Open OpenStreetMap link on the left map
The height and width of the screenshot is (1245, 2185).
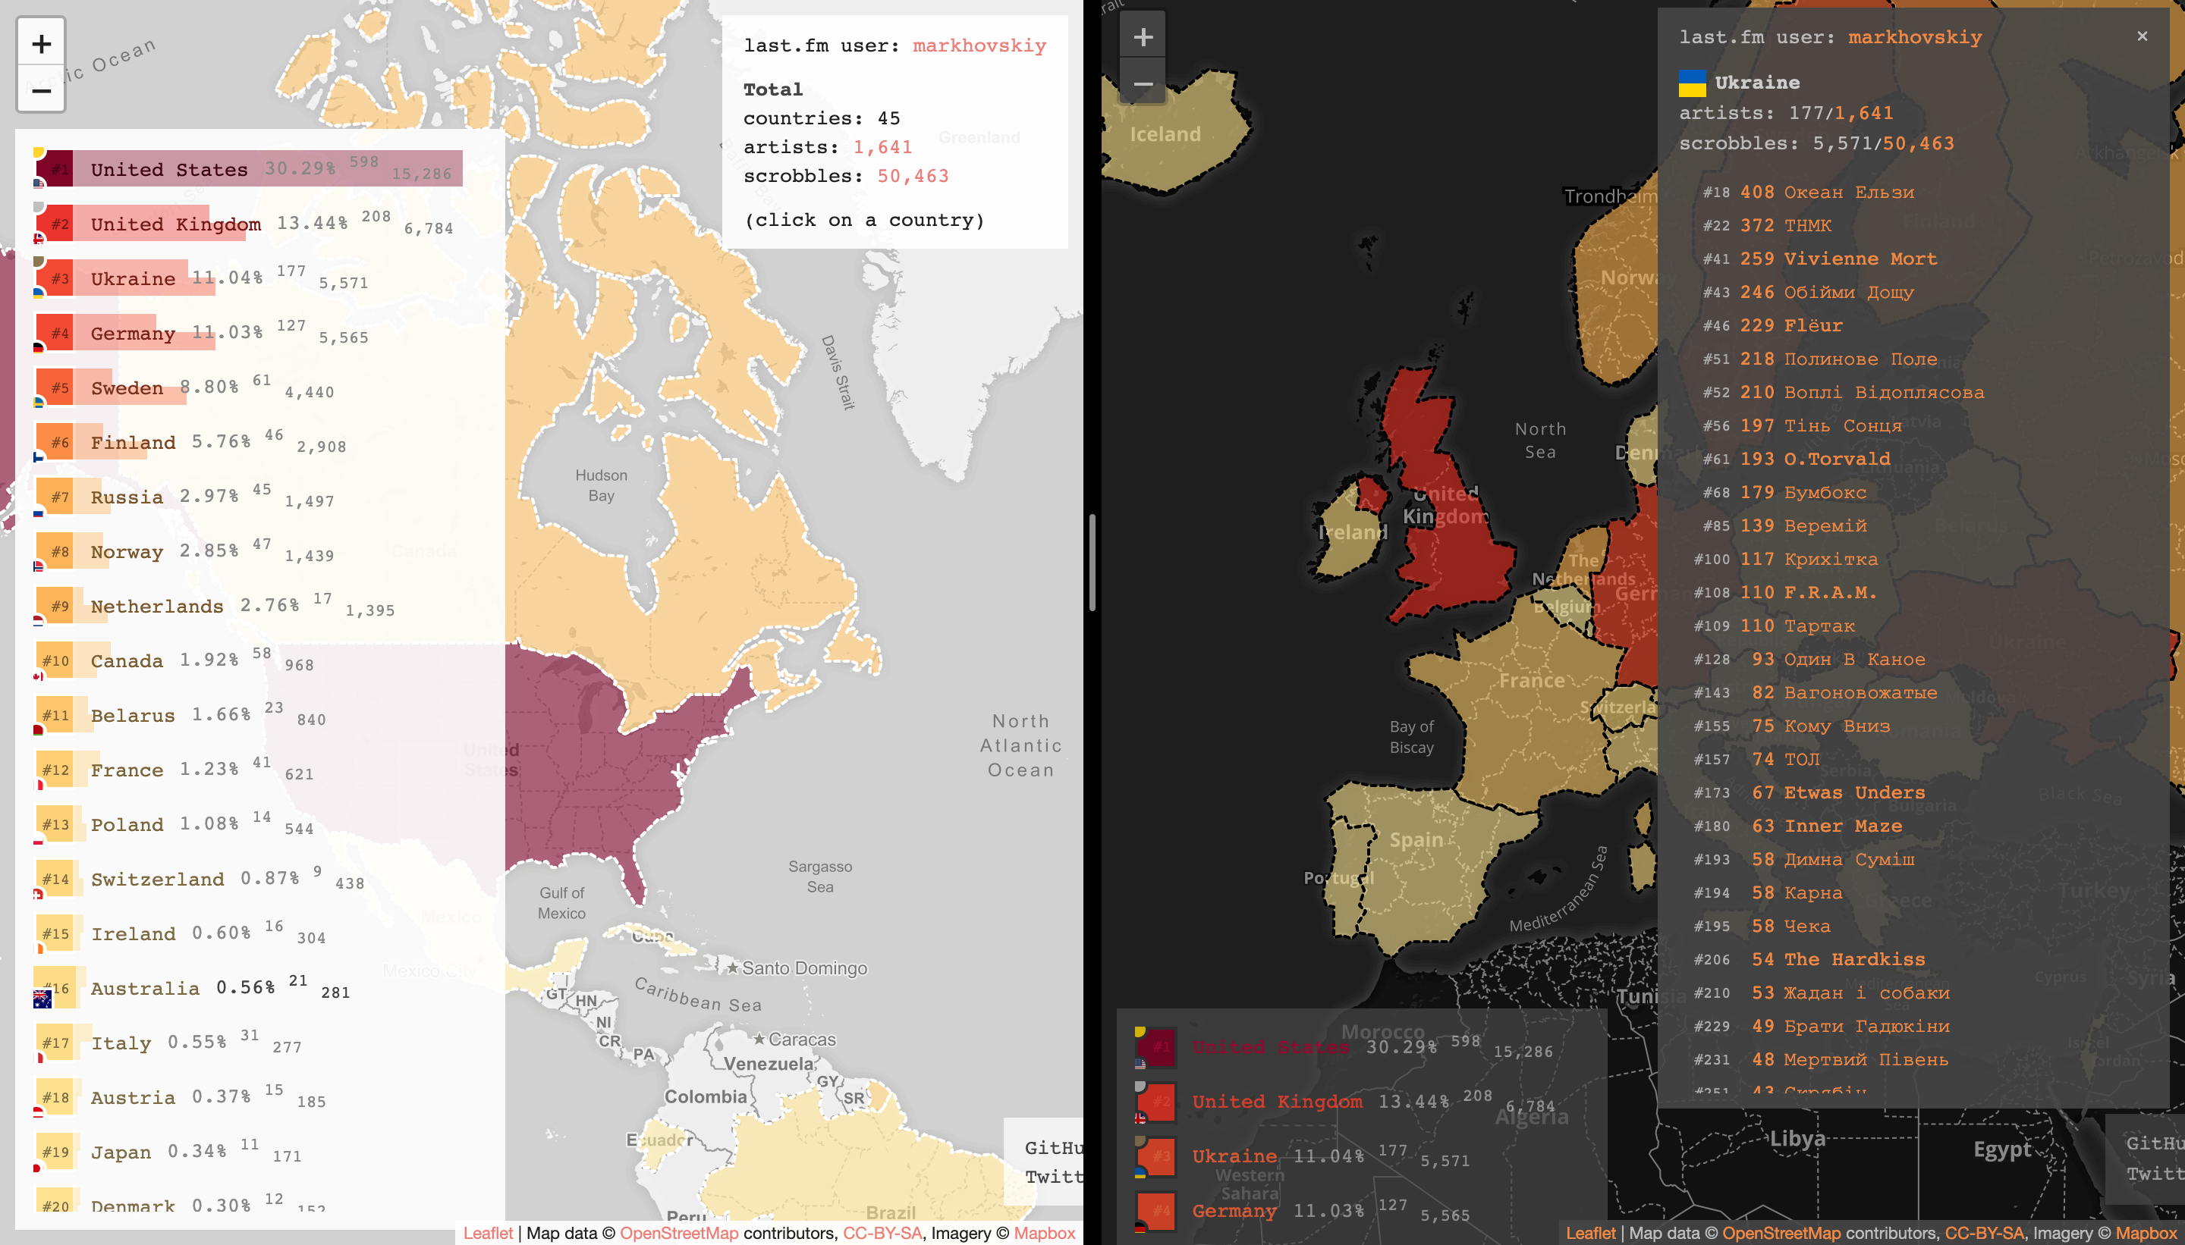tap(678, 1233)
